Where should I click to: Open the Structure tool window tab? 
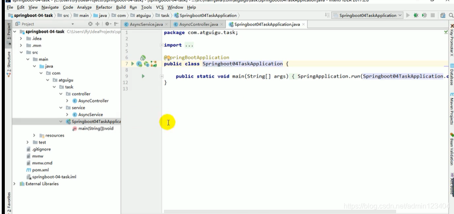[x=9, y=64]
